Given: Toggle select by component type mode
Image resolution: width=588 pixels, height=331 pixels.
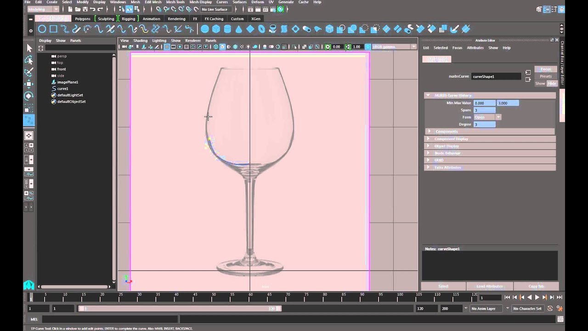Looking at the screenshot, I should click(137, 9).
